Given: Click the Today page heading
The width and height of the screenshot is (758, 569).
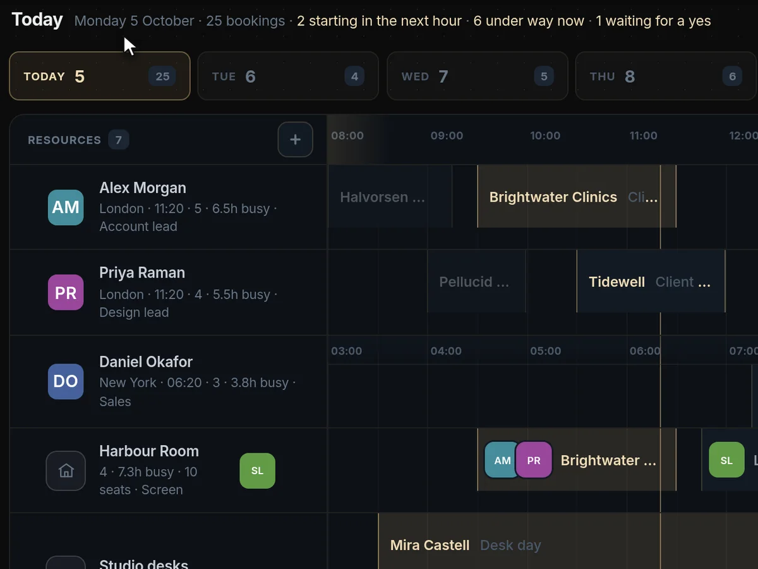Looking at the screenshot, I should (x=37, y=20).
